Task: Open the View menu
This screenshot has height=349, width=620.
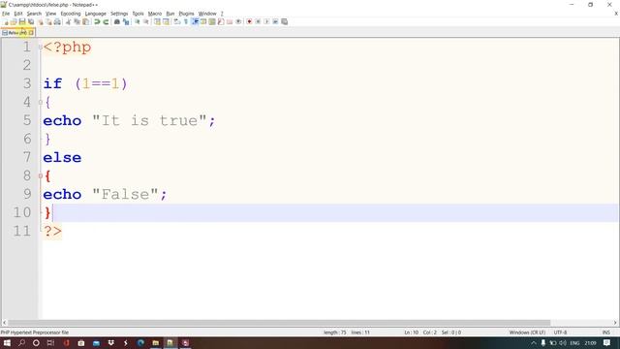Action: tap(50, 14)
